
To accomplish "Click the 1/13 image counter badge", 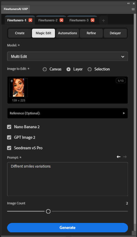I will click(121, 81).
